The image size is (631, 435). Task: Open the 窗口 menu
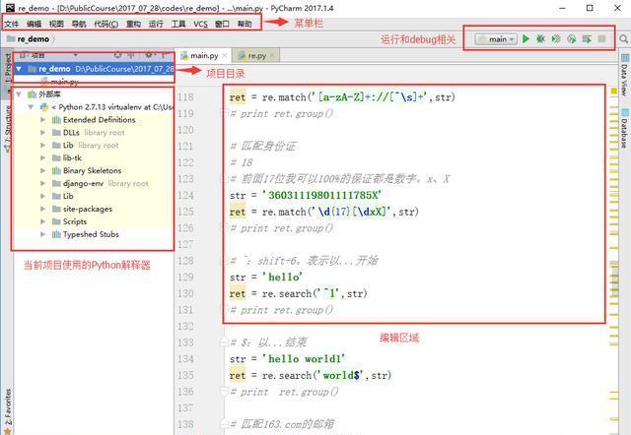coord(222,24)
